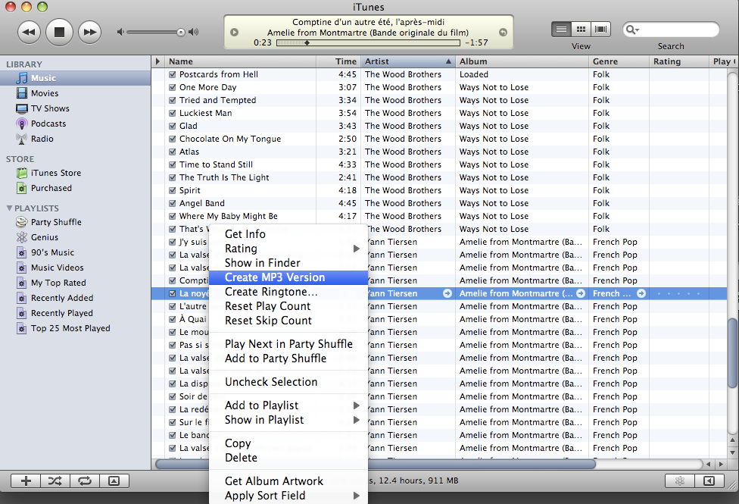Click the add playlist plus button

pyautogui.click(x=26, y=481)
